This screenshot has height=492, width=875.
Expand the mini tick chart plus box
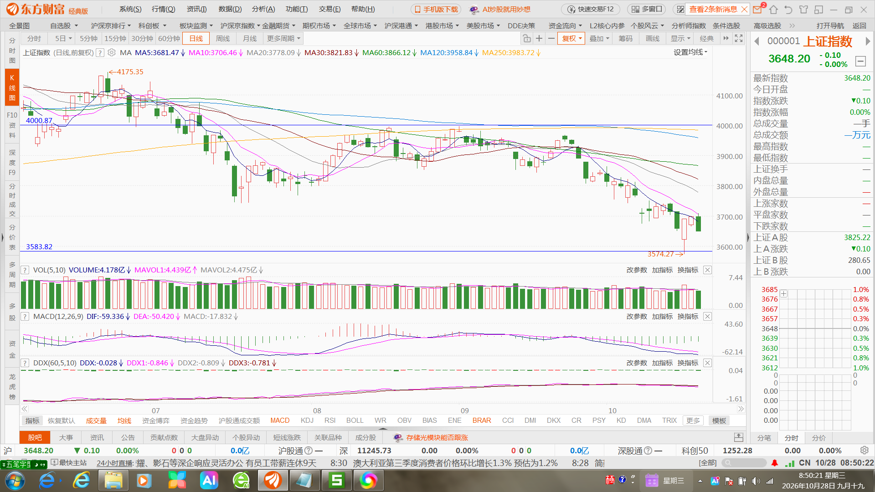point(783,294)
